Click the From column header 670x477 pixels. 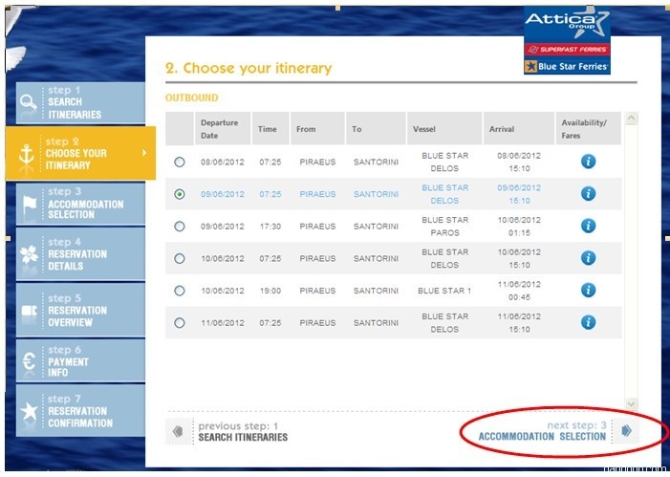tap(317, 129)
